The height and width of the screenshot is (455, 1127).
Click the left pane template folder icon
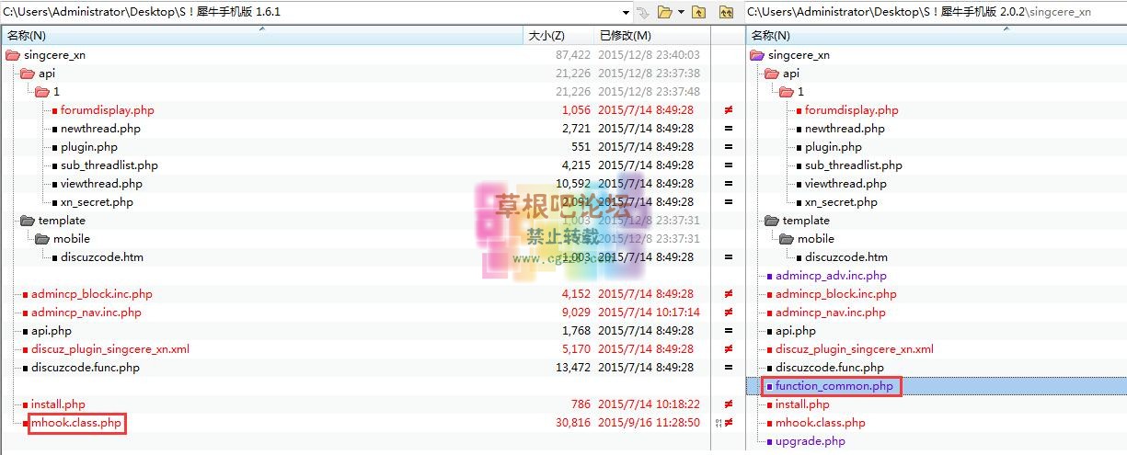point(27,221)
